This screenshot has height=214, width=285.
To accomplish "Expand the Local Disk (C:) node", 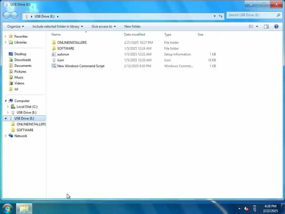I will 8,106.
